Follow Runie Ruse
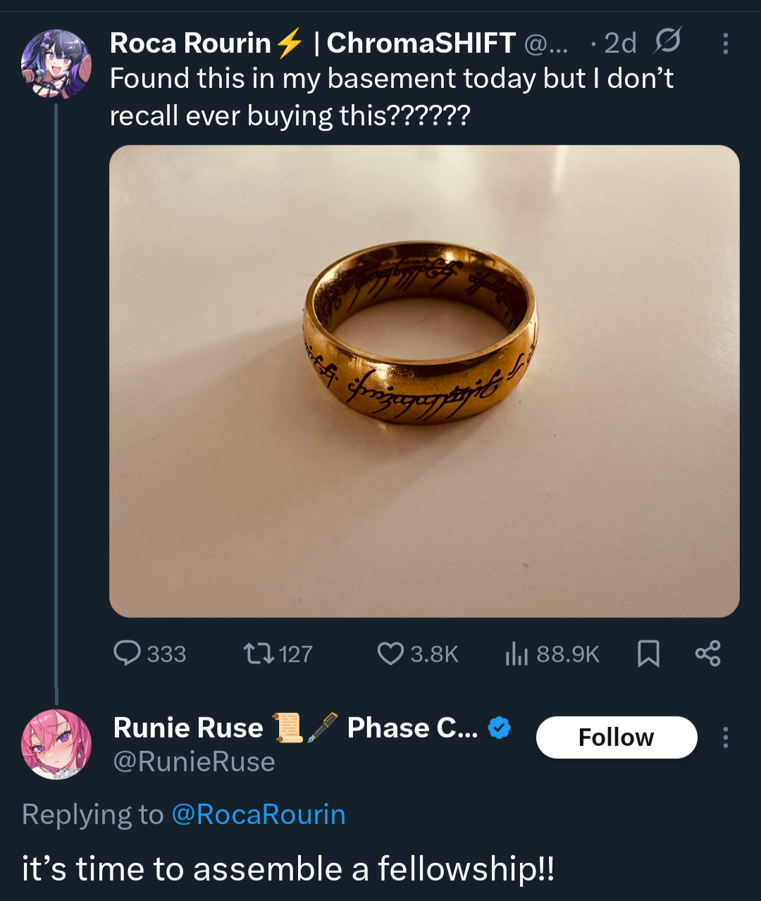Screen dimensions: 761x901 [x=617, y=738]
